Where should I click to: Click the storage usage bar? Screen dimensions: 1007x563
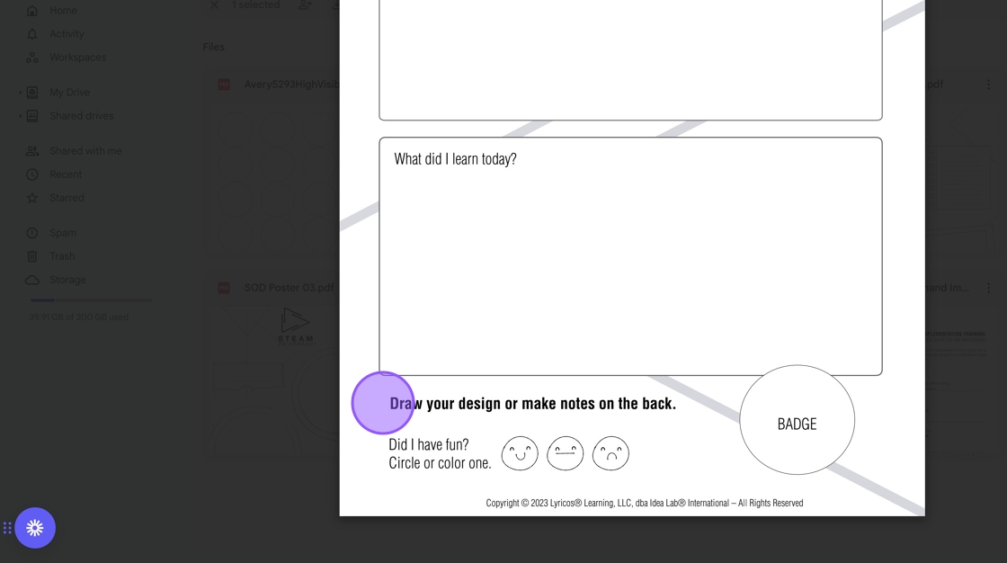[x=91, y=300]
